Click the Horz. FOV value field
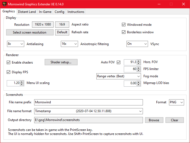The width and height of the screenshot is (190, 143). point(131,62)
